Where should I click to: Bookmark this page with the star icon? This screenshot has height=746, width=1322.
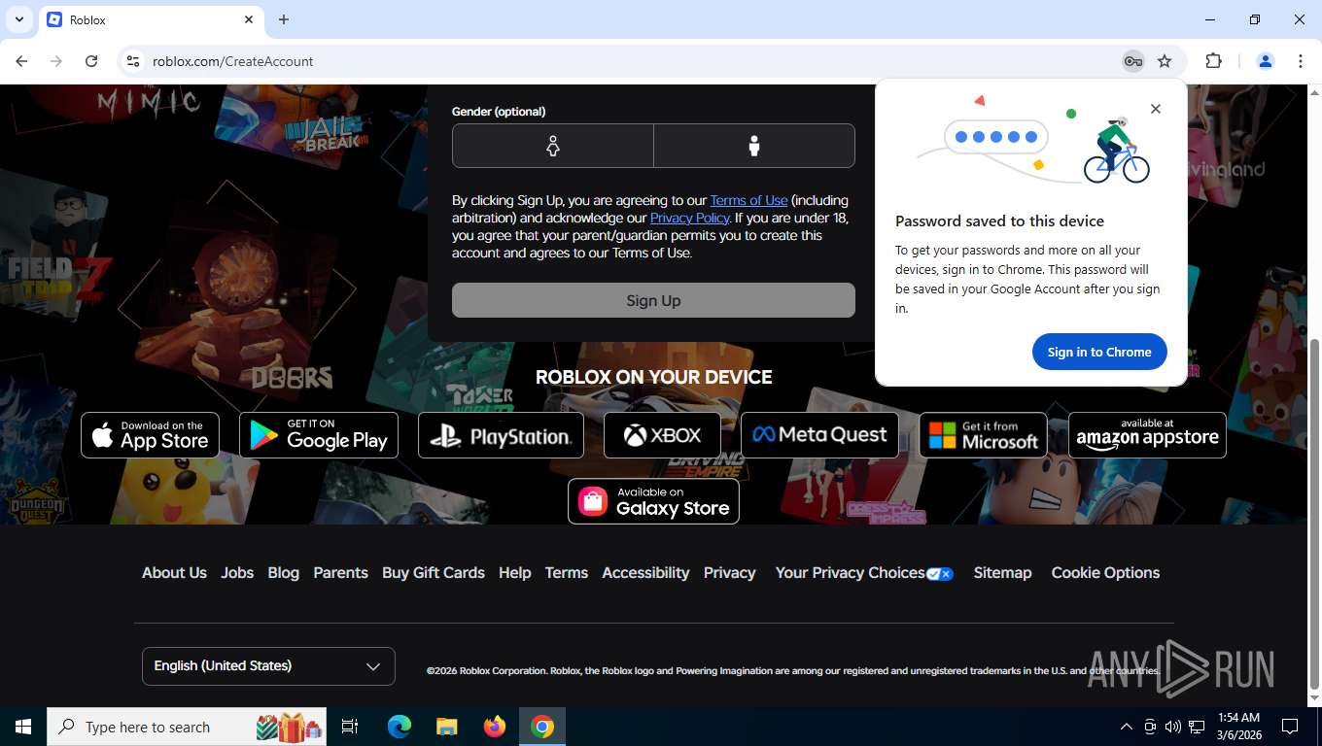1165,61
